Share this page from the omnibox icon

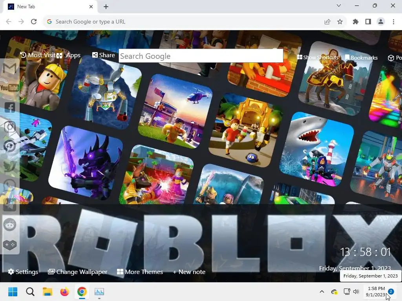(x=327, y=22)
